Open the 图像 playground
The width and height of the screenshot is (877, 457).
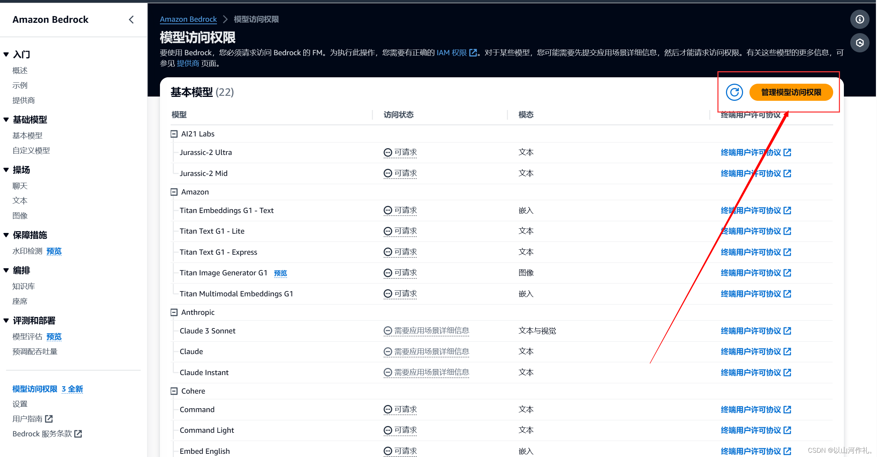pos(20,216)
